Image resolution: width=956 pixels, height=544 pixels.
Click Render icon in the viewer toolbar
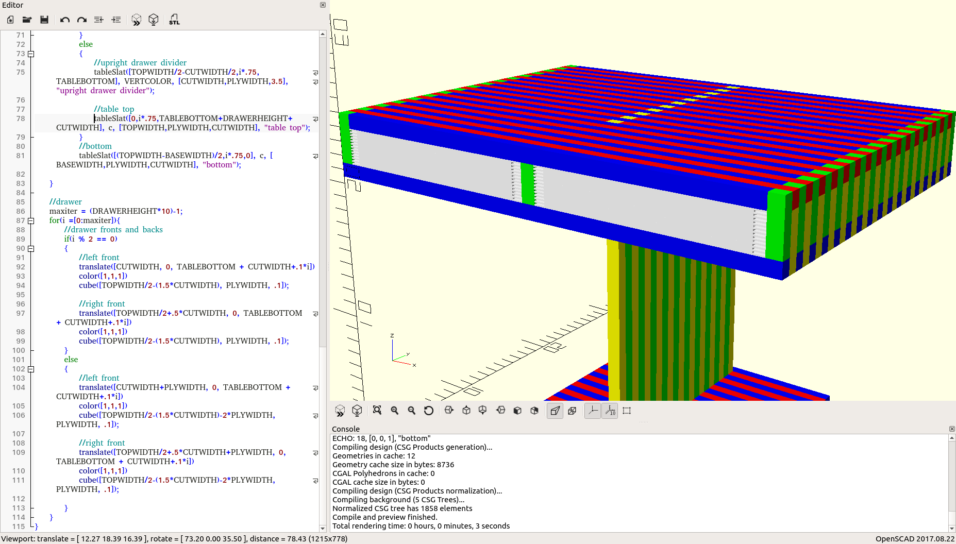click(x=357, y=411)
